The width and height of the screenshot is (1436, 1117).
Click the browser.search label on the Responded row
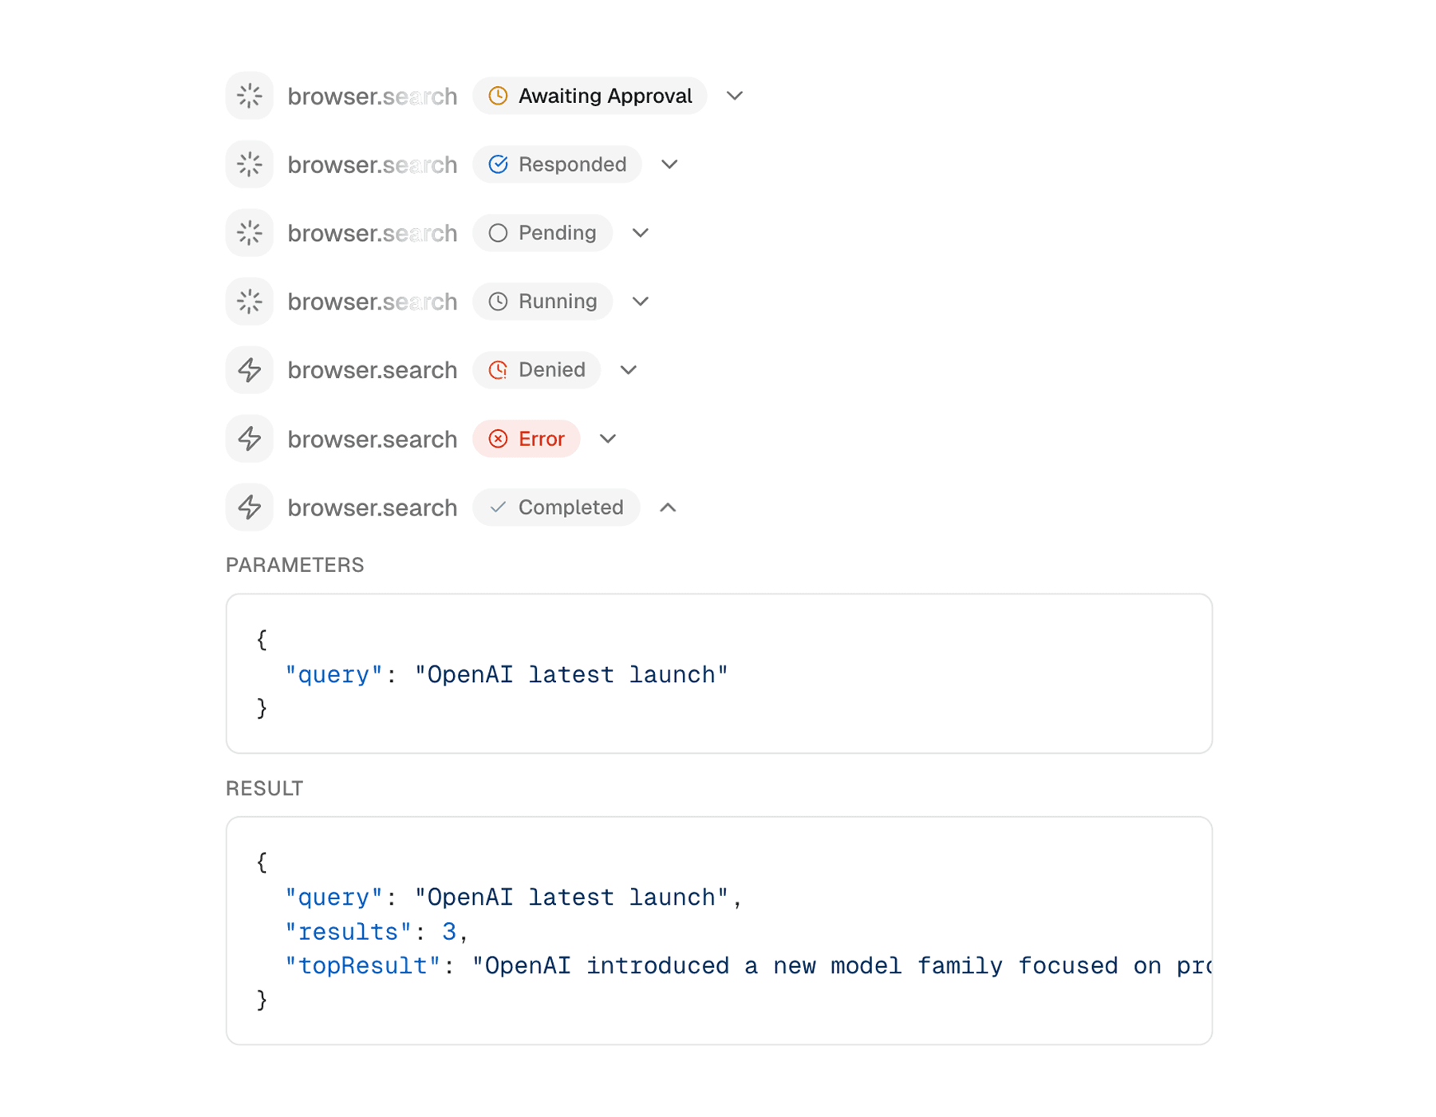[372, 164]
